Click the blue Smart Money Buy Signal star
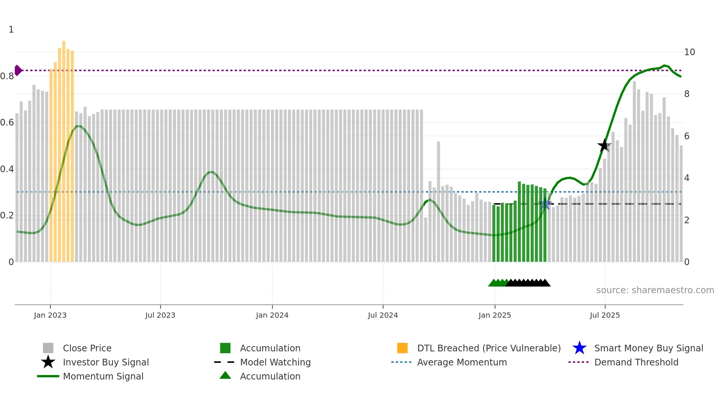 (579, 348)
